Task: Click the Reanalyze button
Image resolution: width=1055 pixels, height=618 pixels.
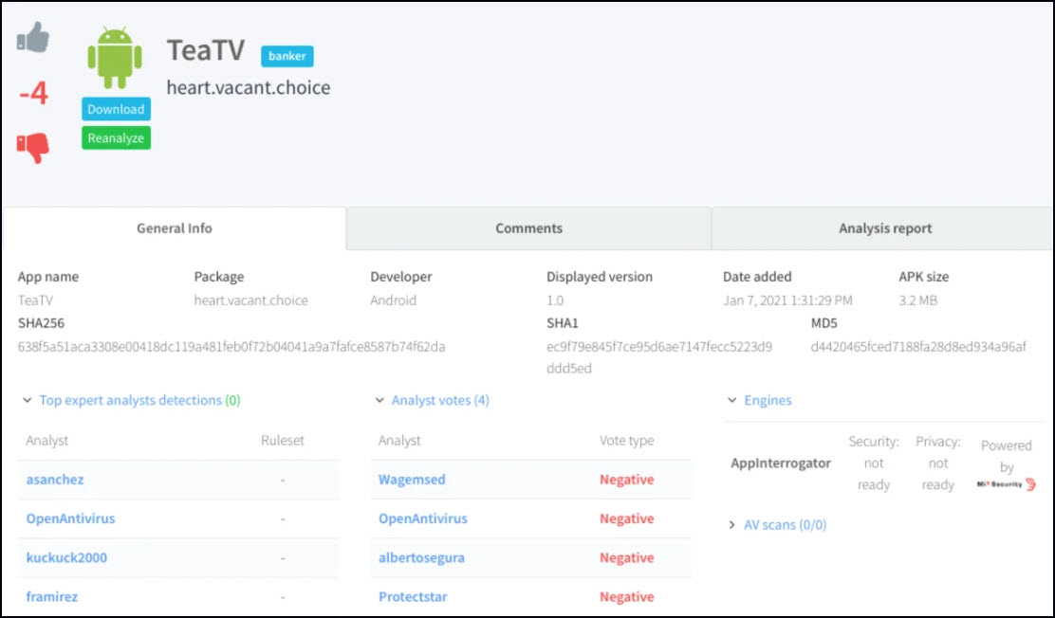Action: pos(116,137)
